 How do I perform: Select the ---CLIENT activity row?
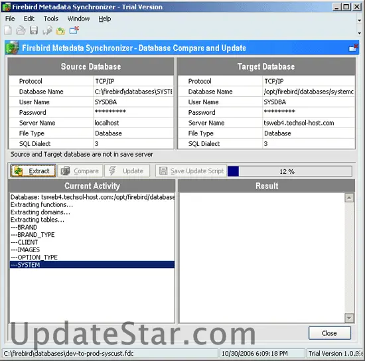click(92, 242)
